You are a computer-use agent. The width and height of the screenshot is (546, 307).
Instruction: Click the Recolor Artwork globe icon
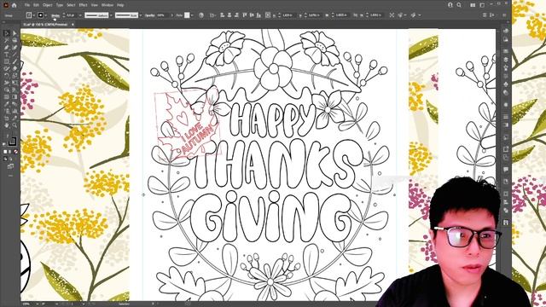[x=201, y=15]
